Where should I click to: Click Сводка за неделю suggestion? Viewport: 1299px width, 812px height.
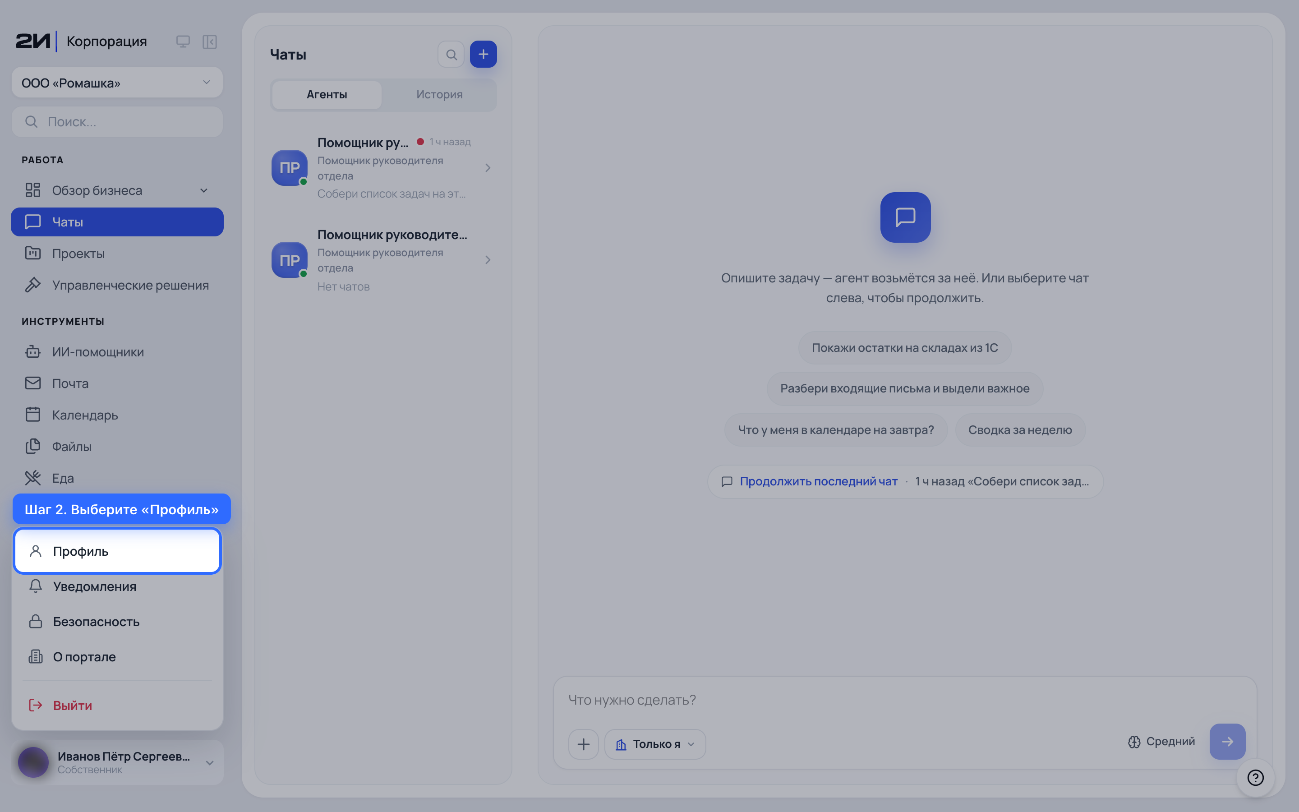1020,429
